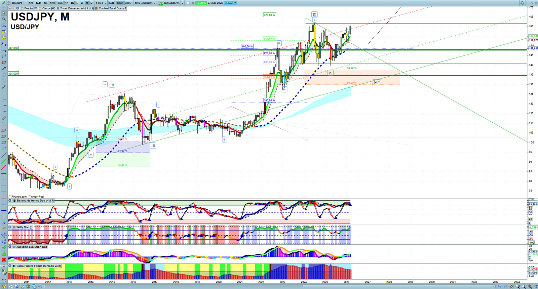Viewport: 538px width, 289px height.
Task: Close the Willy Doc indicator panel
Action: [x=10, y=227]
